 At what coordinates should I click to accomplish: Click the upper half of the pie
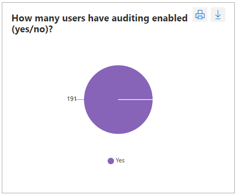(x=118, y=82)
